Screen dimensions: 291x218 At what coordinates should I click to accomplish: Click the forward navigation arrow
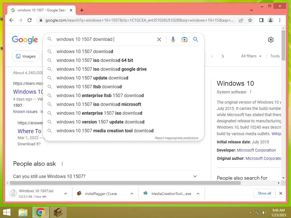(20, 20)
